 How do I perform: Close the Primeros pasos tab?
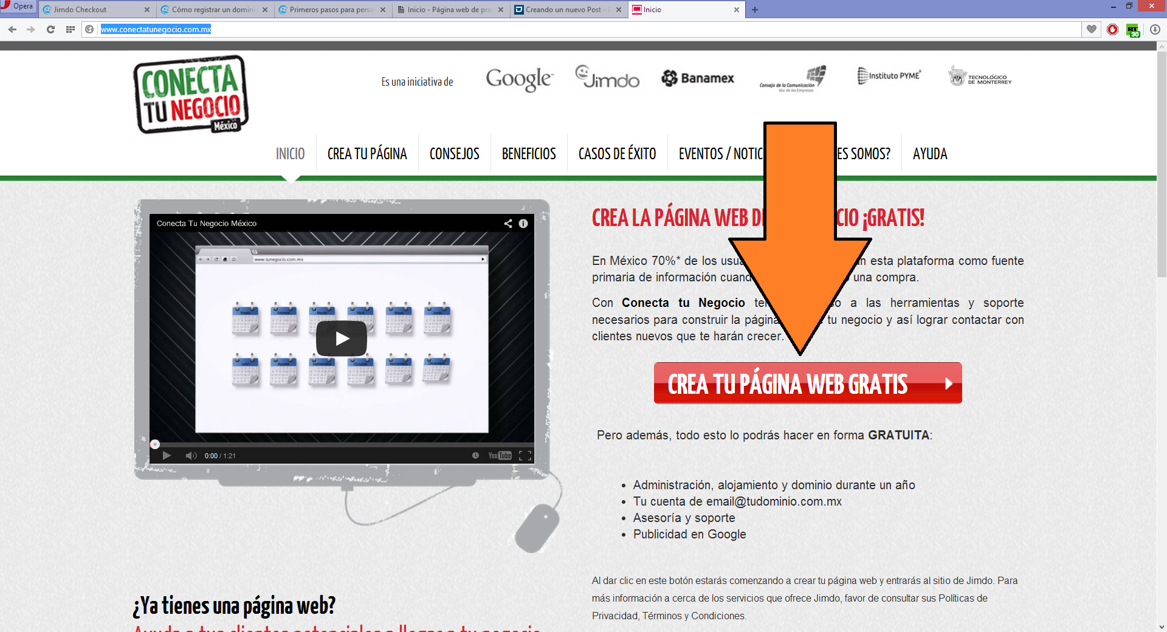coord(383,10)
